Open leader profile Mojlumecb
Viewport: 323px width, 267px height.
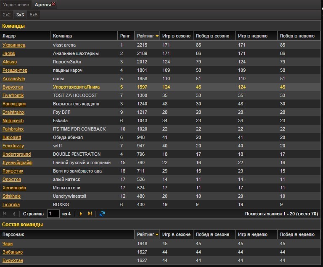(x=13, y=121)
